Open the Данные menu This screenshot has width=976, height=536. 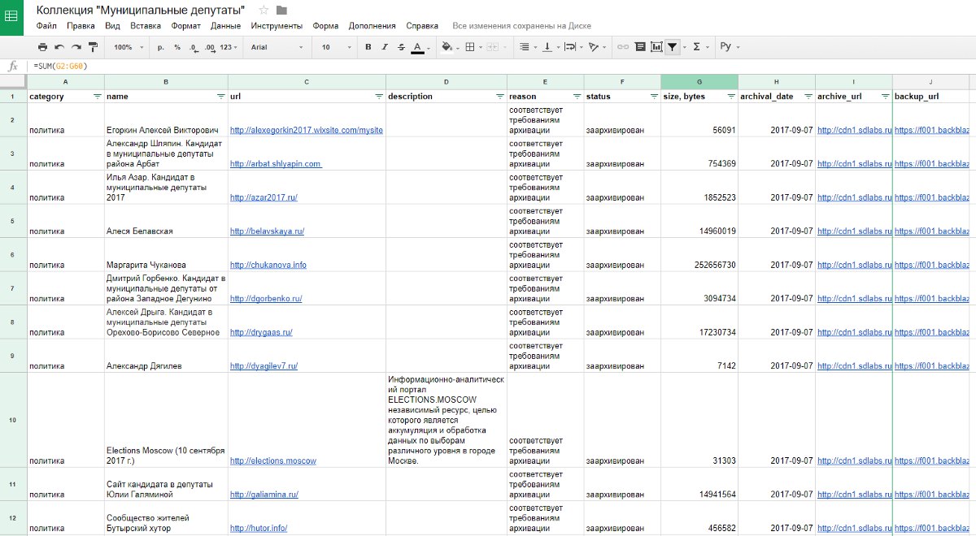pos(225,26)
